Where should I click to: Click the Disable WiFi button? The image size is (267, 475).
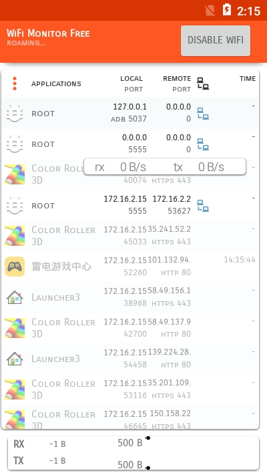click(x=216, y=41)
